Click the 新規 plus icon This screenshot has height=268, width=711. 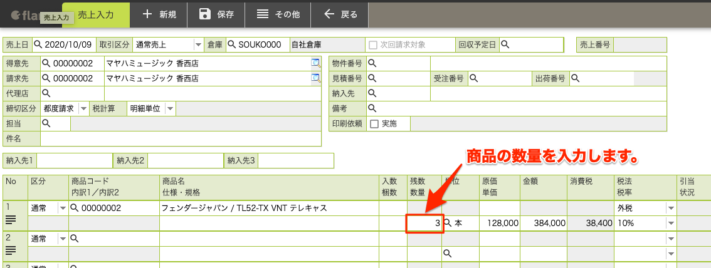click(147, 14)
